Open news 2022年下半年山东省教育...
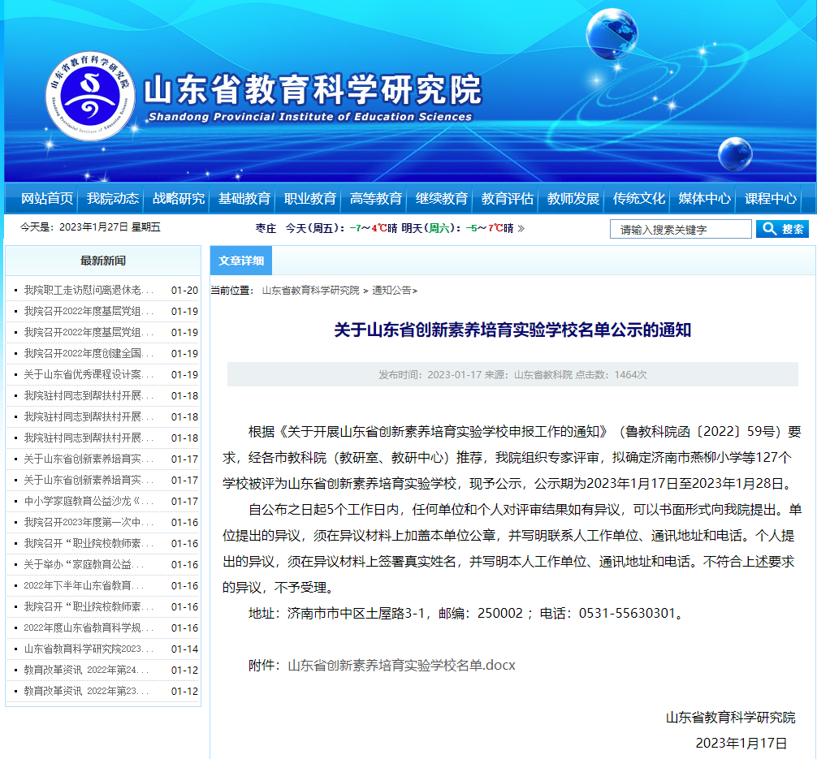 tap(84, 585)
